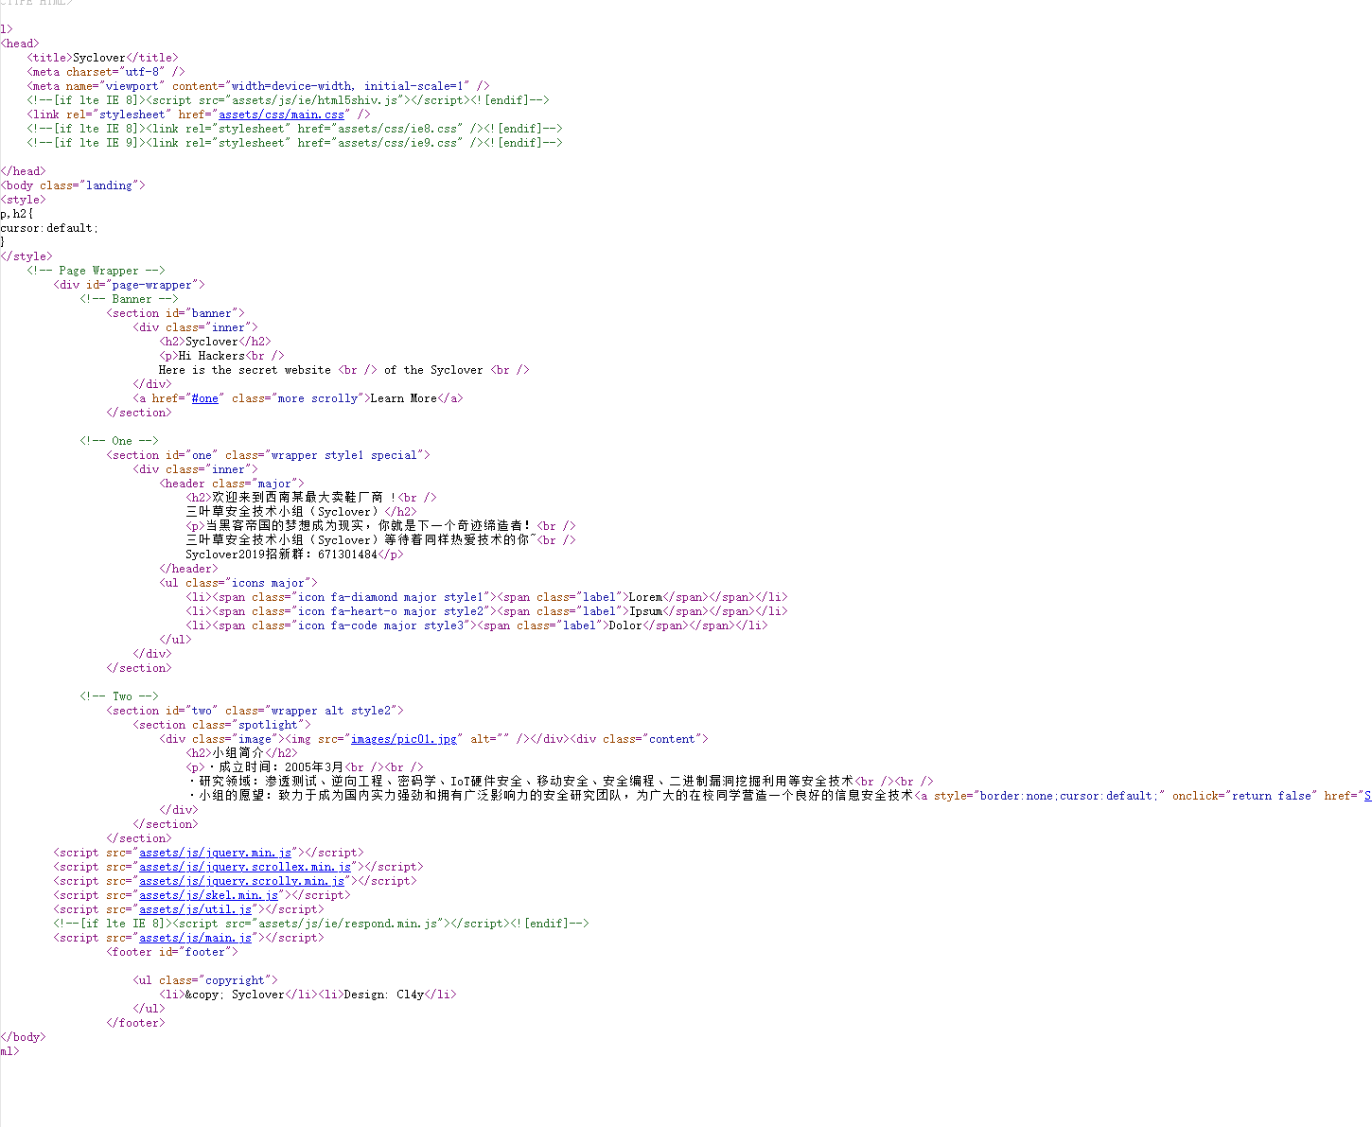Open the assets/js/jquery.min.js script link

pyautogui.click(x=216, y=852)
